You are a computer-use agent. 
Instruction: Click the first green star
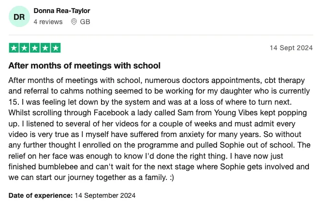[x=14, y=48]
